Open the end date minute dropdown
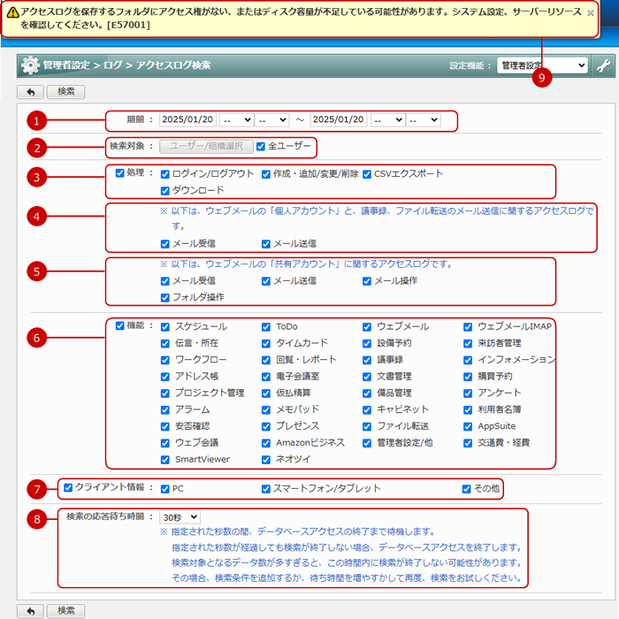 point(424,119)
